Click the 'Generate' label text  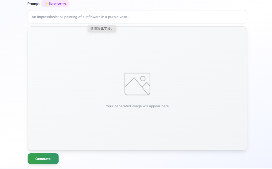[43, 159]
